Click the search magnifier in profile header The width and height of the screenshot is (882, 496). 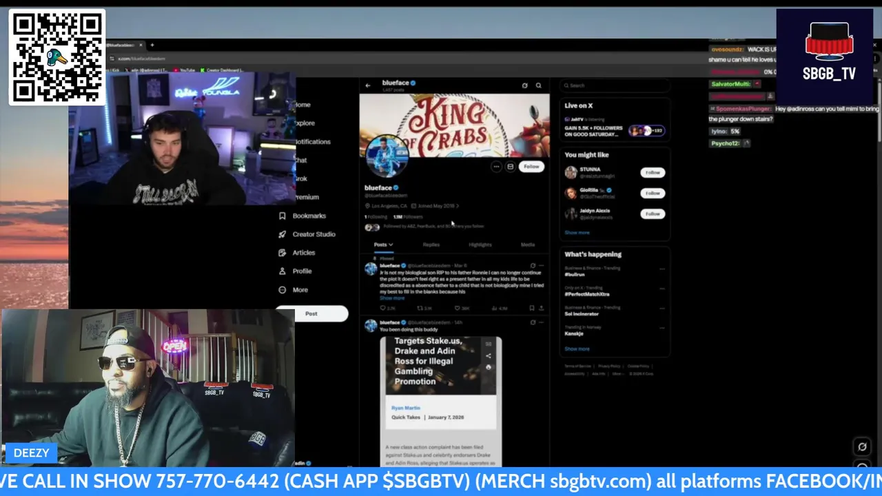tap(539, 85)
